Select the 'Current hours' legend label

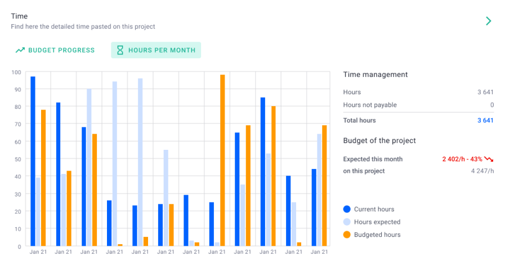point(374,209)
